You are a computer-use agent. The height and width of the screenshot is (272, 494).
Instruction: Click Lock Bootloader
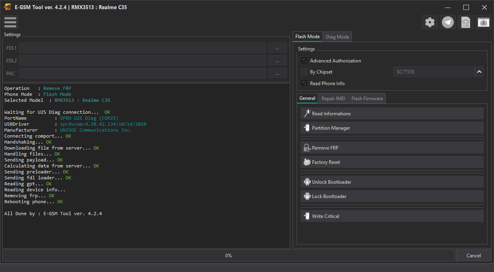(x=392, y=196)
